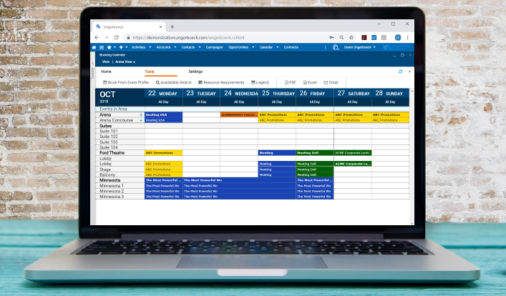Open the hamburger navigation menu

102,47
